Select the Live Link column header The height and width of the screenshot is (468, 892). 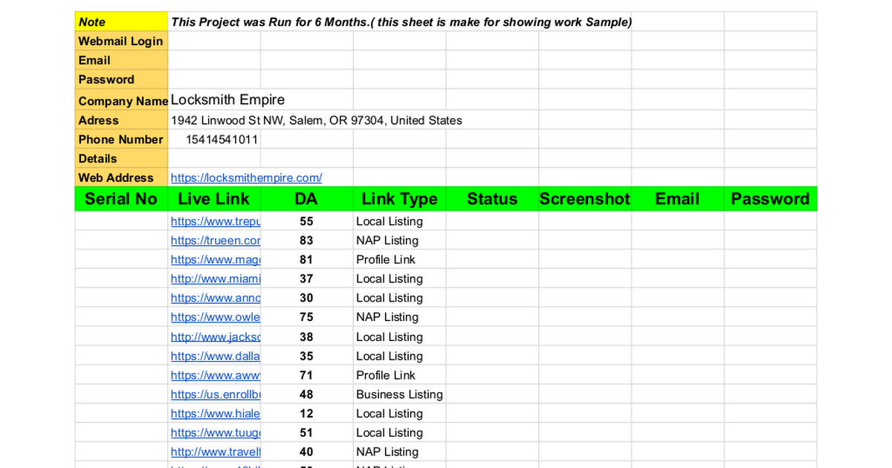214,198
